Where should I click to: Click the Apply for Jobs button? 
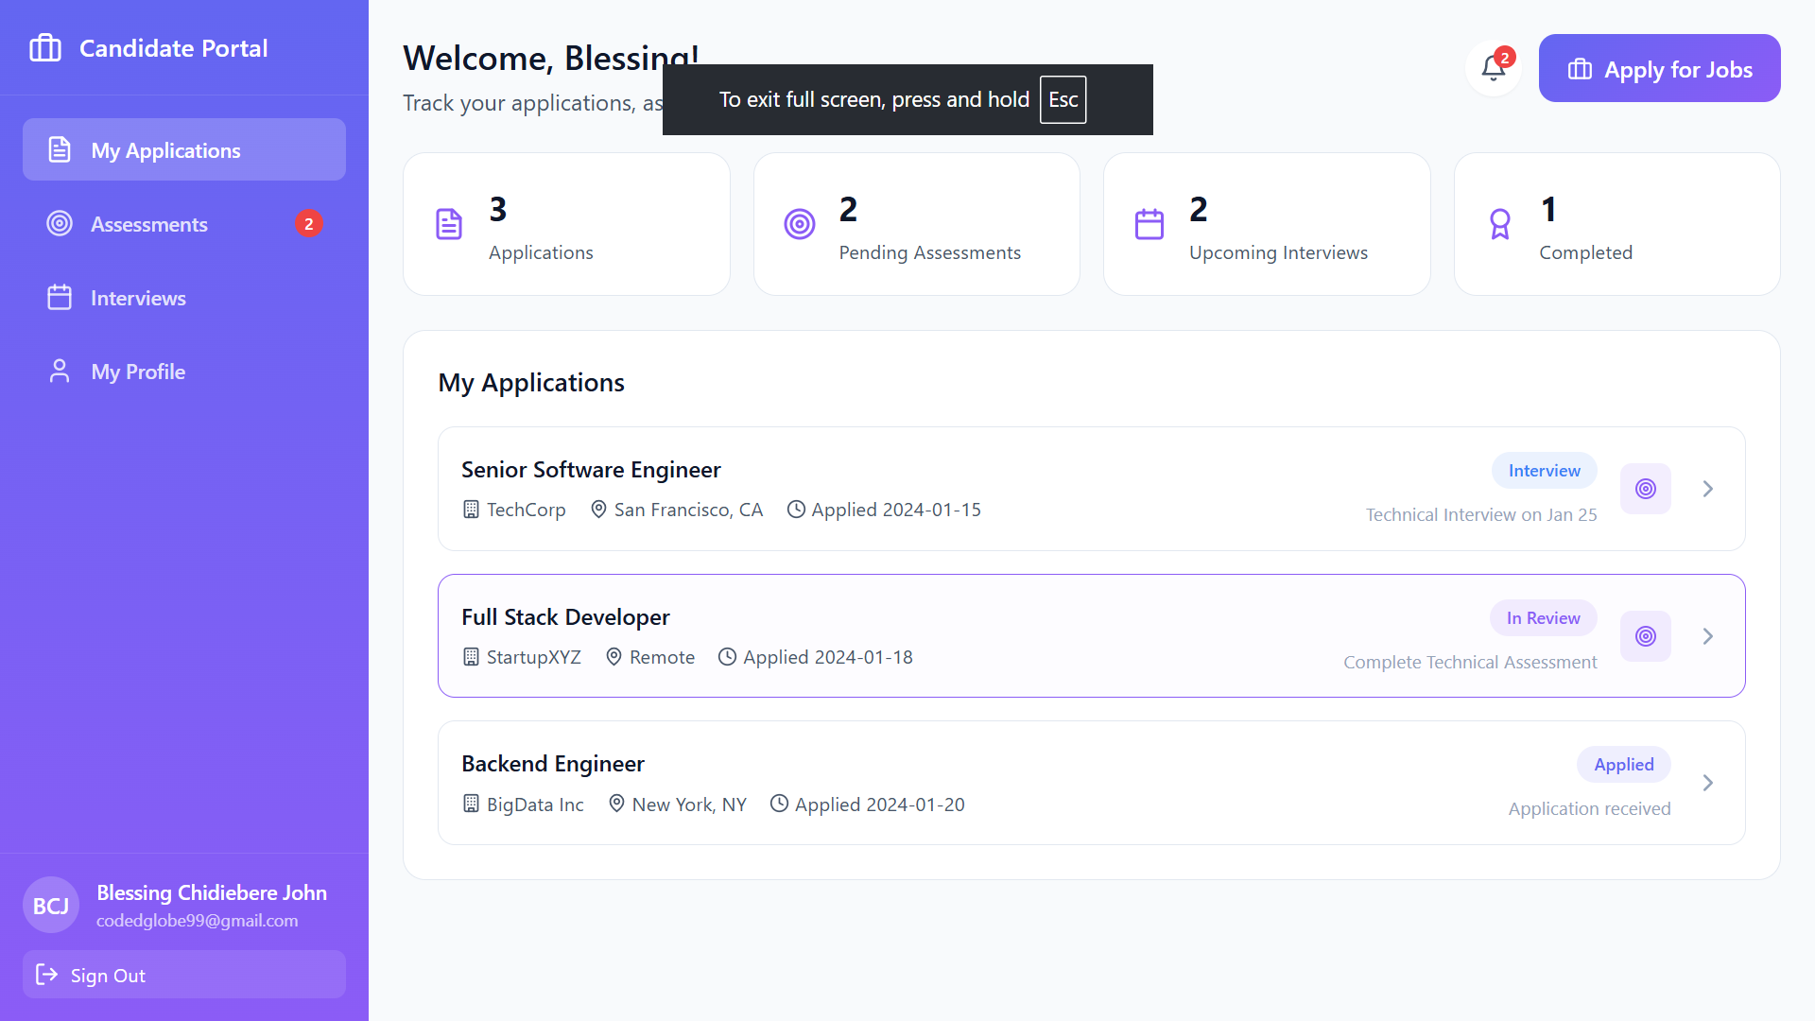[x=1659, y=69]
